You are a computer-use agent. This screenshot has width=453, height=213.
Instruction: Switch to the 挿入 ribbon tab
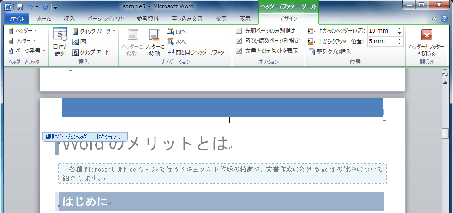click(69, 19)
